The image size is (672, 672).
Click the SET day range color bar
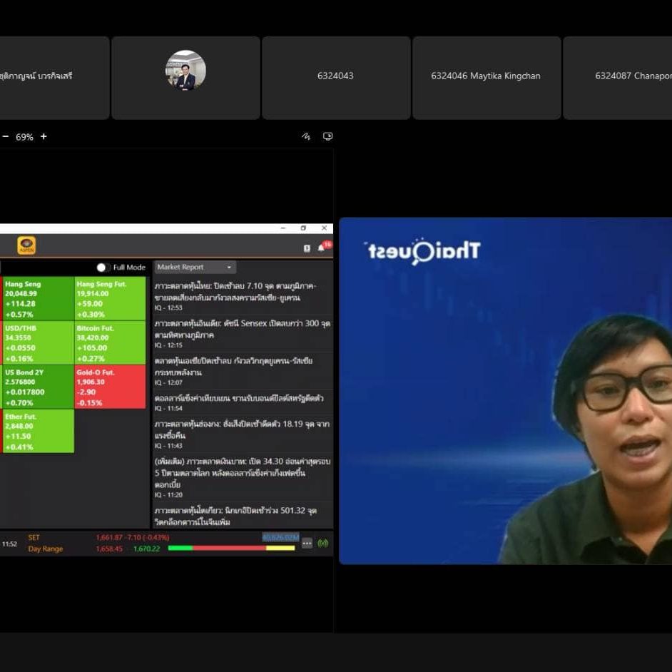[x=231, y=548]
